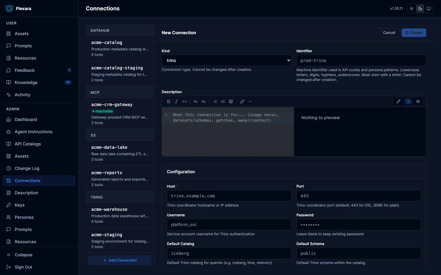Screen dimensions: 441x275
Task: Click the Plexara logo icon
Action: (x=9, y=9)
